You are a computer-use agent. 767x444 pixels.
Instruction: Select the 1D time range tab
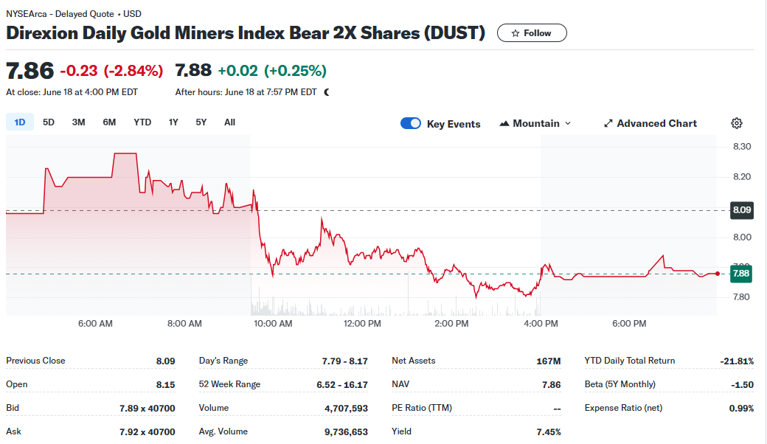pyautogui.click(x=20, y=122)
